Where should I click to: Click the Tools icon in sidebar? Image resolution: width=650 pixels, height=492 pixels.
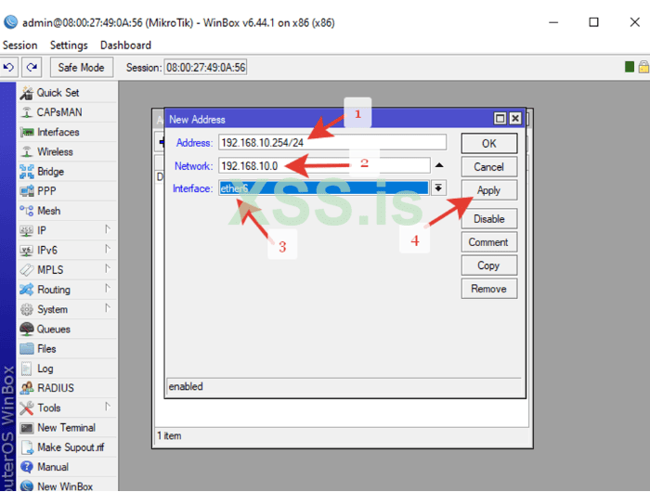(x=27, y=408)
